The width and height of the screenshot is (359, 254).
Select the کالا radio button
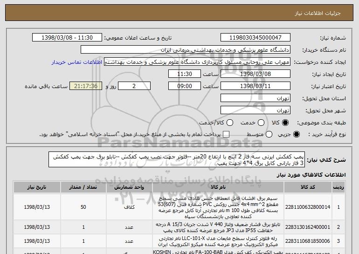[x=285, y=123]
